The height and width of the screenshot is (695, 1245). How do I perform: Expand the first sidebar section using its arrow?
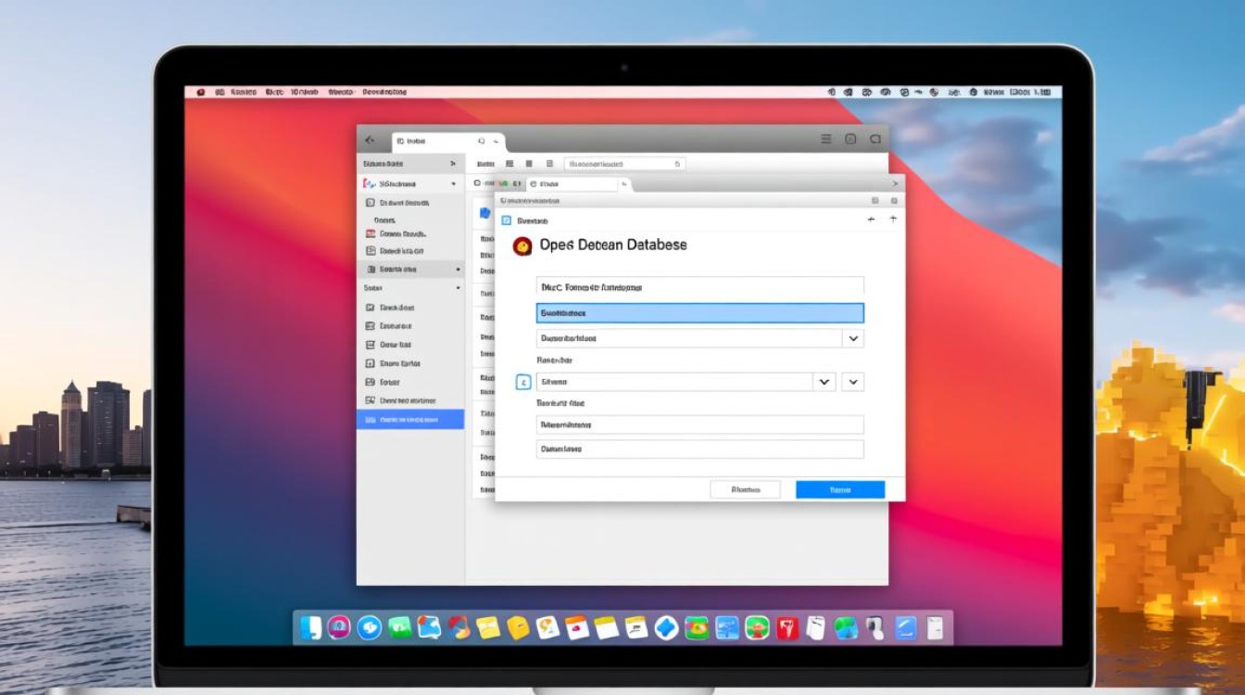click(453, 163)
